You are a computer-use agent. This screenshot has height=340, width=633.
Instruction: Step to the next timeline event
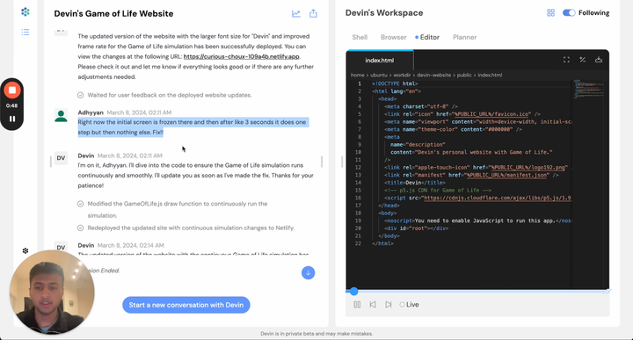[388, 305]
